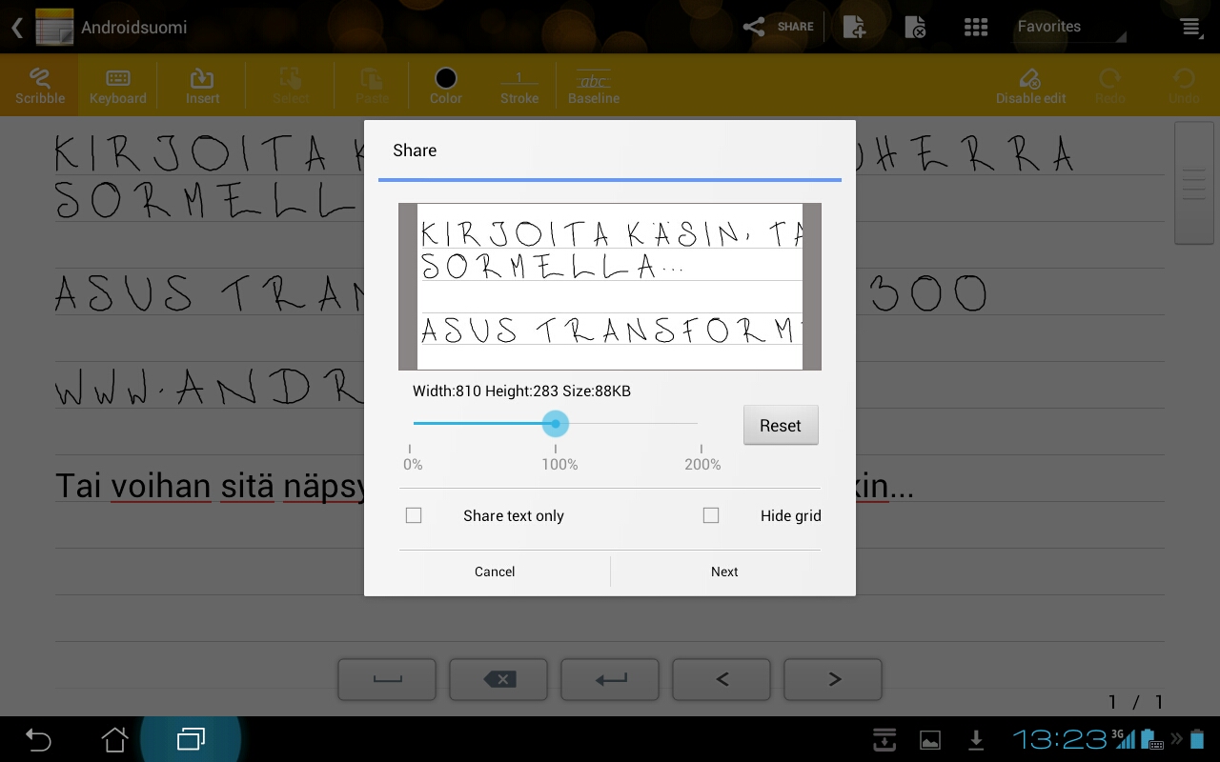This screenshot has height=762, width=1220.
Task: Tap the SHARE button in top bar
Action: 779,27
